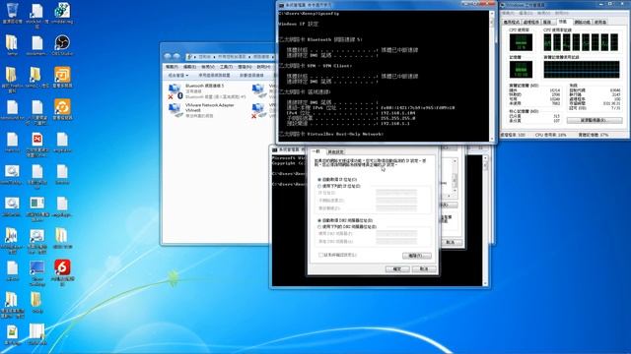Click 'Disable this network device' toolbar button

coord(214,75)
